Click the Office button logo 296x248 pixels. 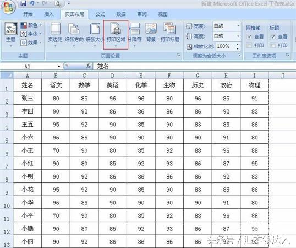pos(8,7)
